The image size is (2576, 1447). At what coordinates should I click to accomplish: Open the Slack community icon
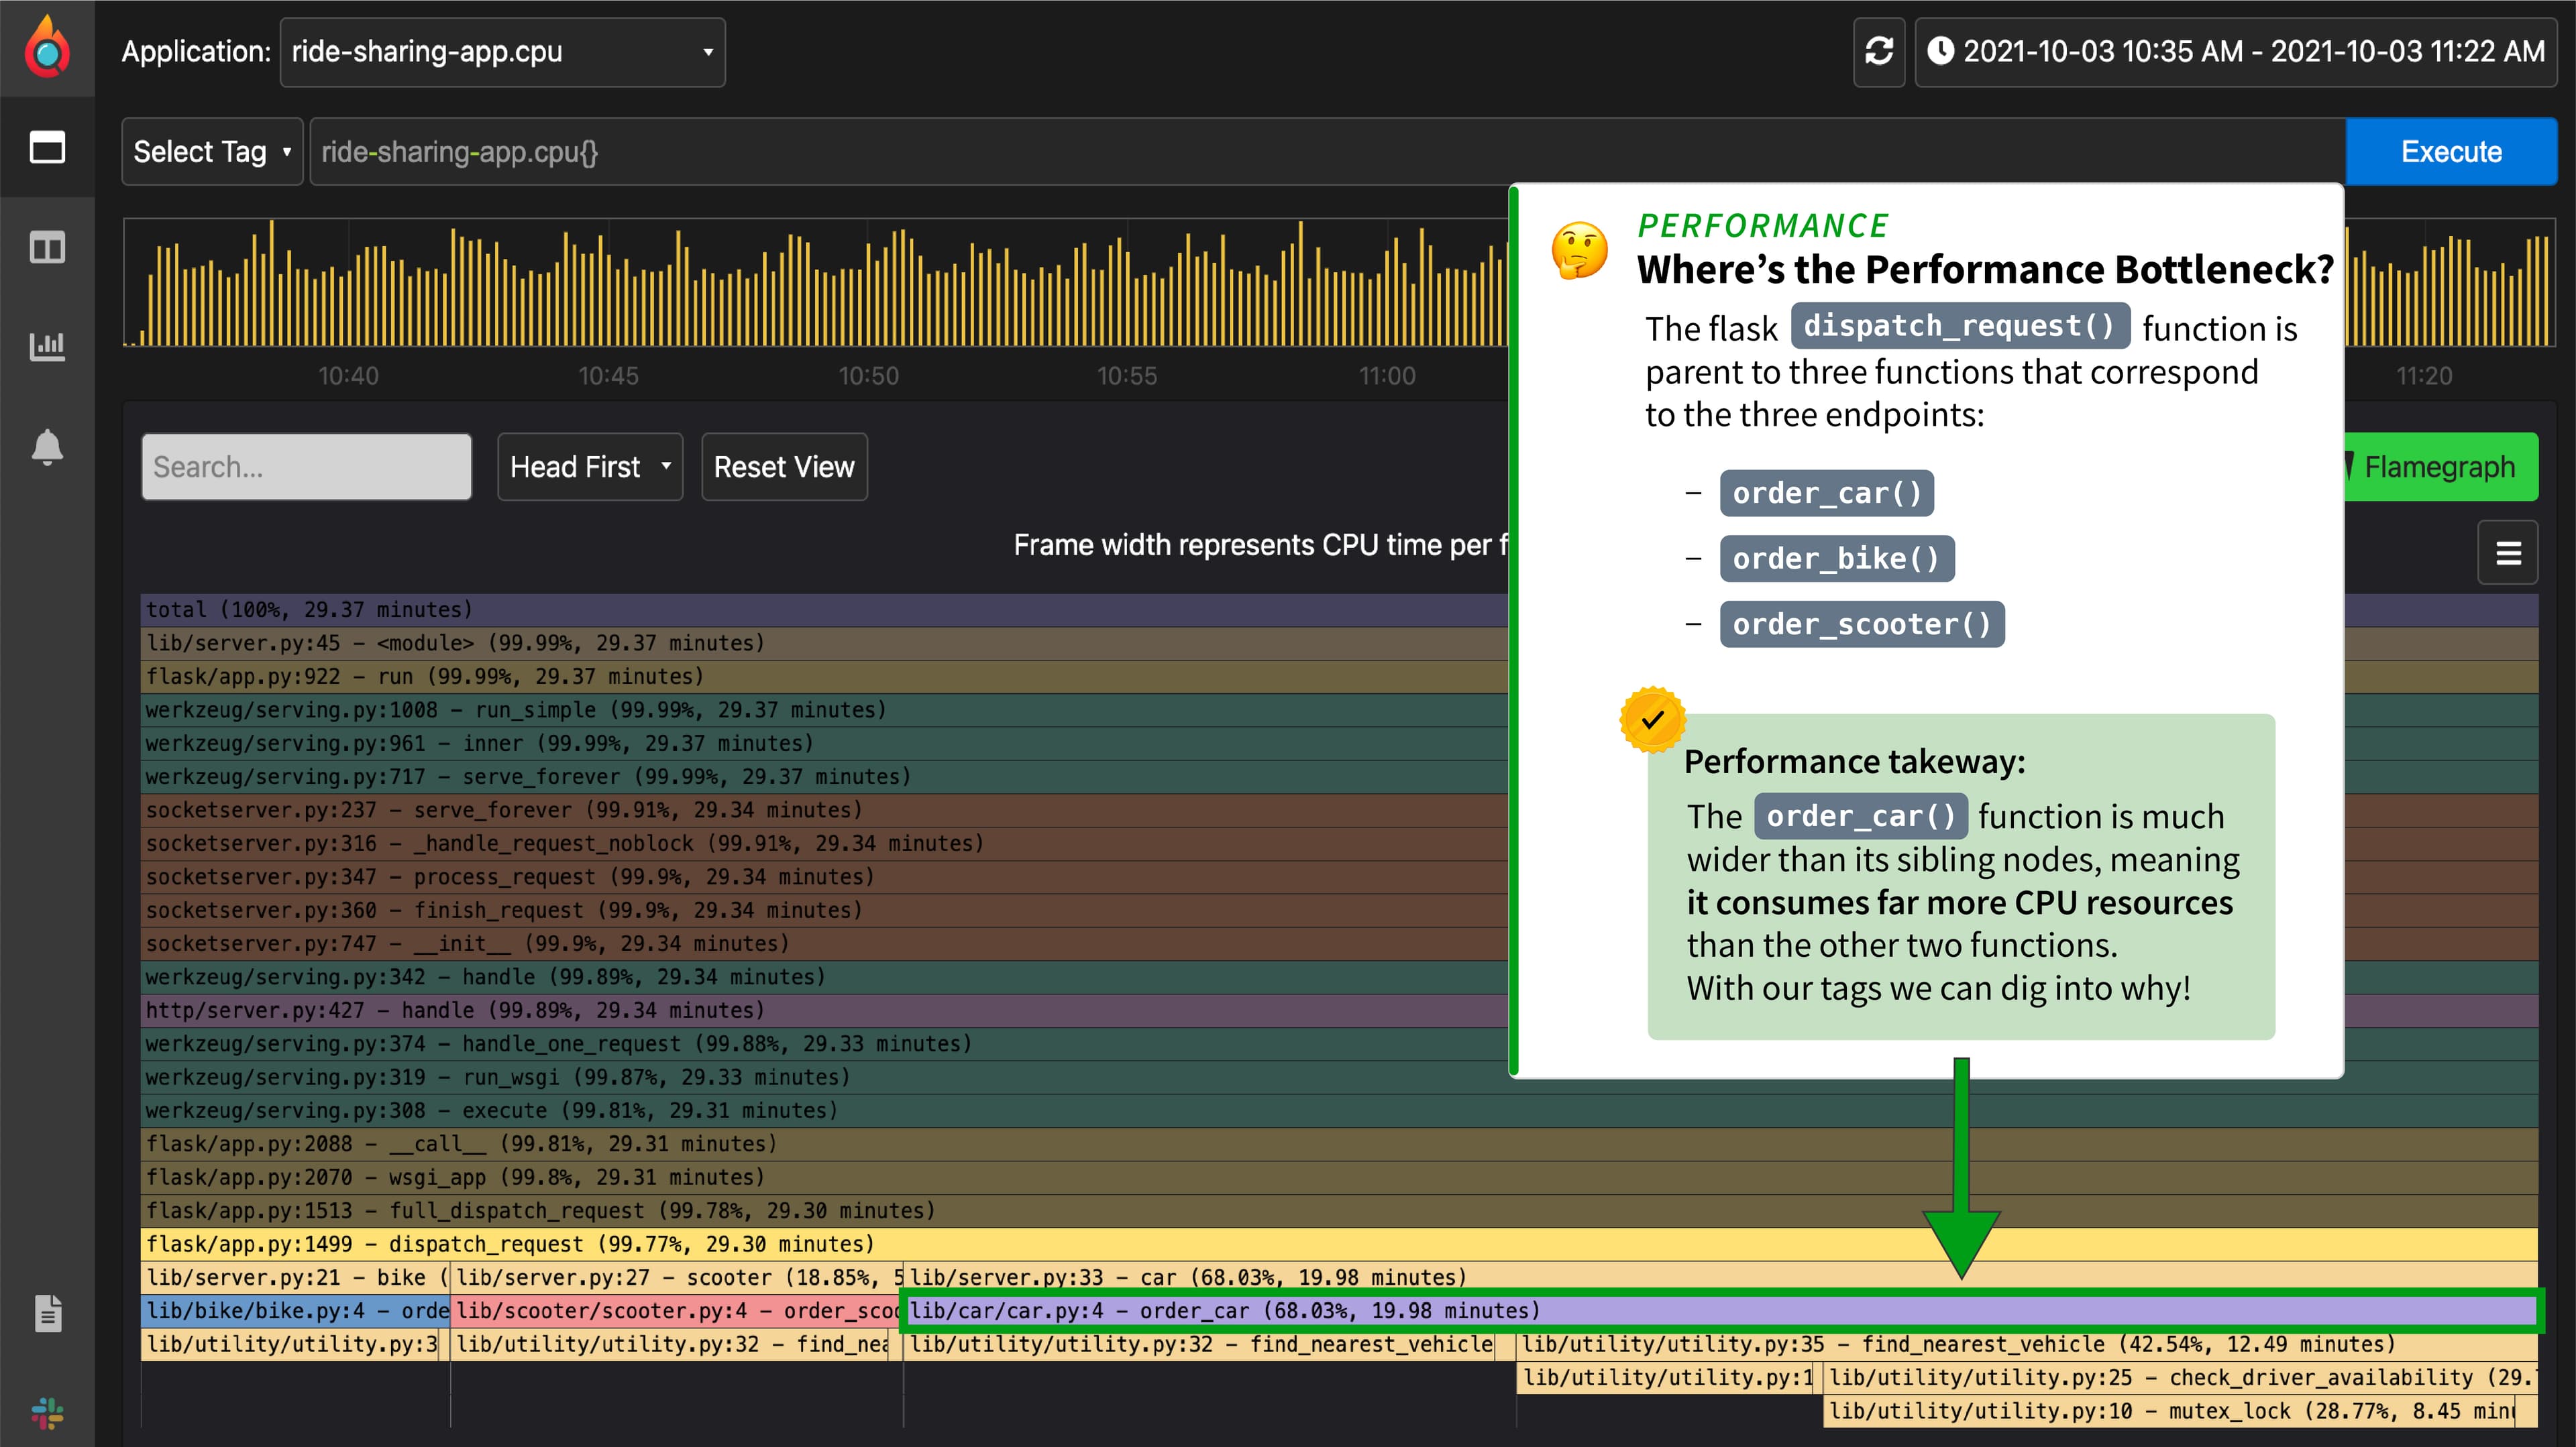[47, 1413]
